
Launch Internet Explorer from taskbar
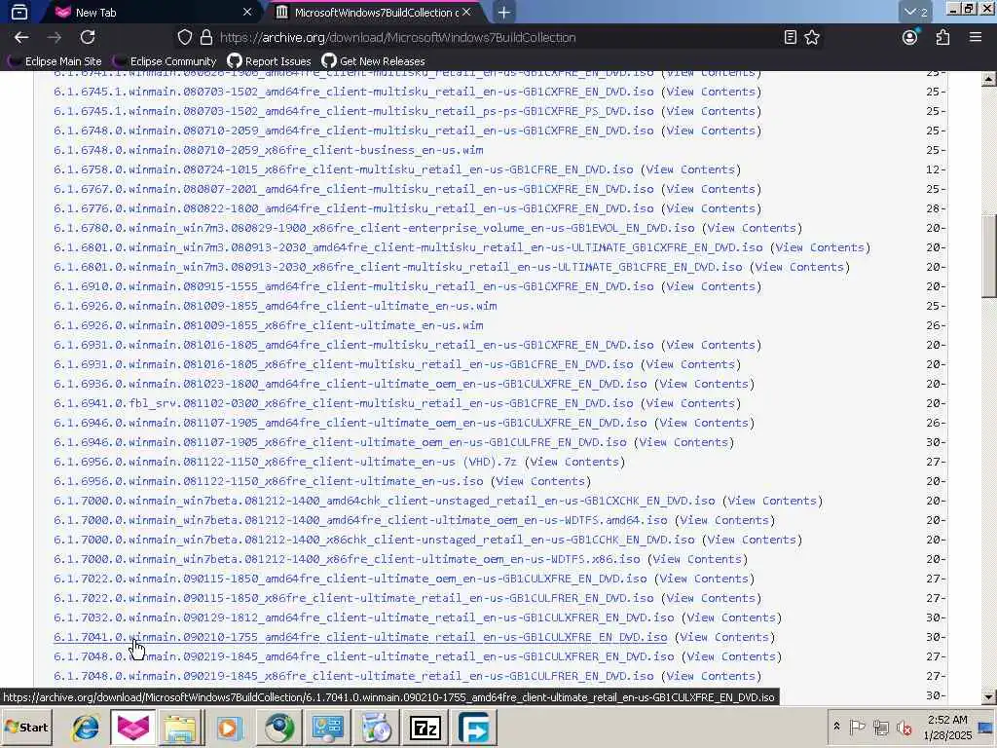point(85,728)
